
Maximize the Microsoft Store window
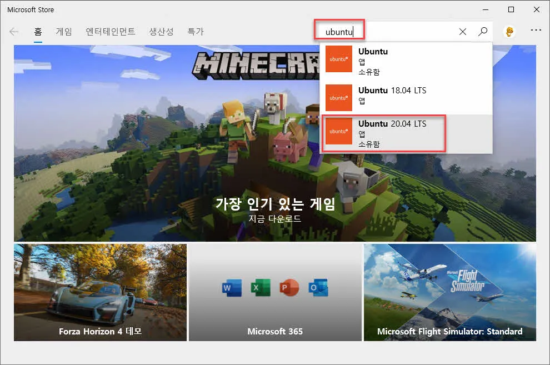click(x=511, y=9)
